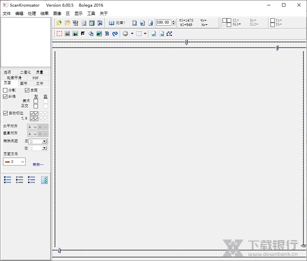
Task: Toggle first checkbox in the T,B row
Action: [32, 119]
